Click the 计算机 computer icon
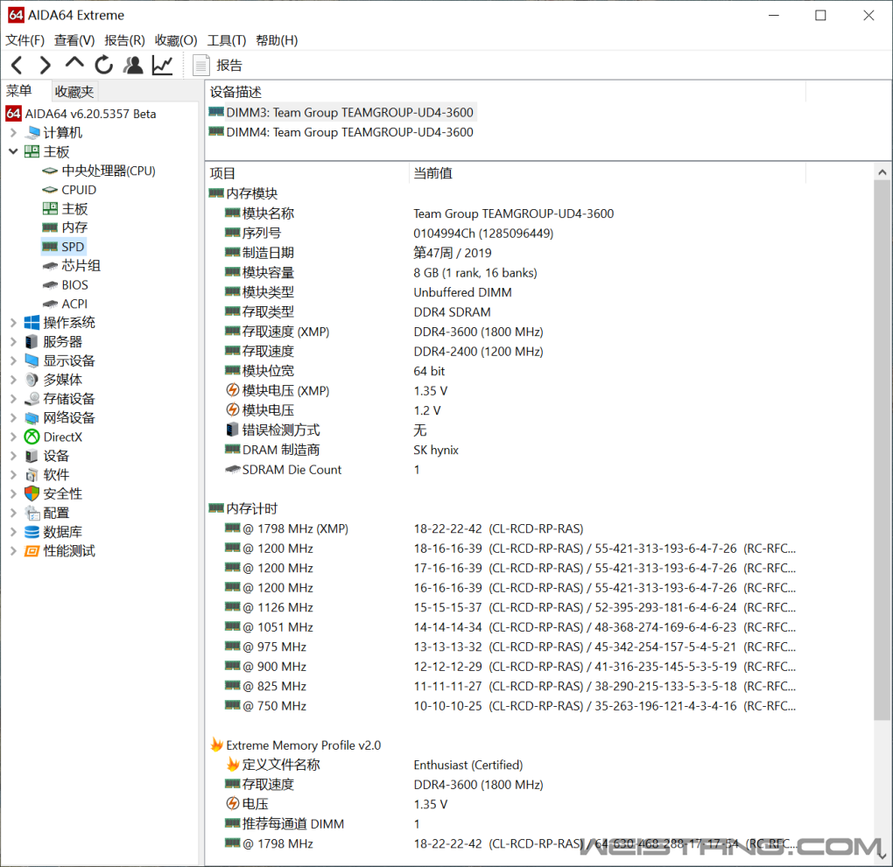The image size is (893, 867). pyautogui.click(x=32, y=133)
